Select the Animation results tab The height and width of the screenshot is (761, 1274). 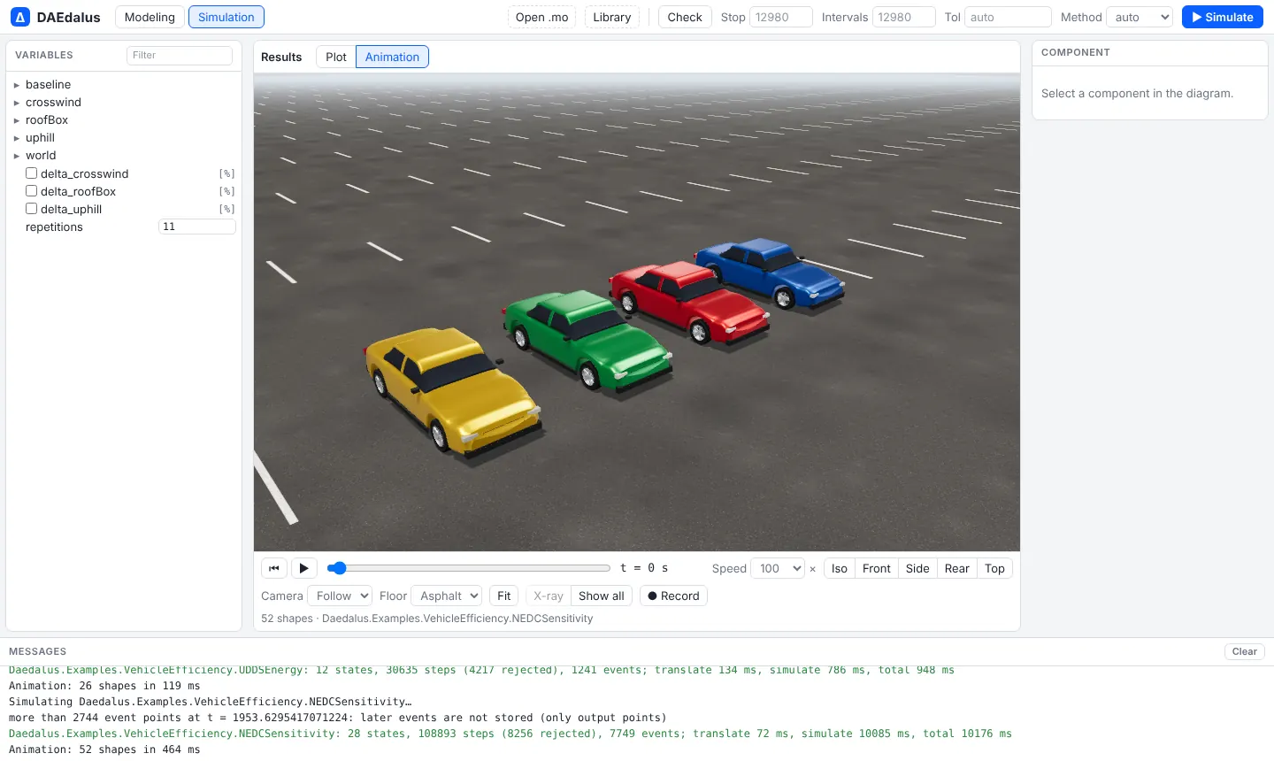[392, 57]
